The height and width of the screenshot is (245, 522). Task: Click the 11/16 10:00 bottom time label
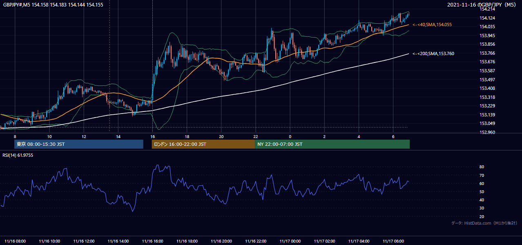(49, 241)
